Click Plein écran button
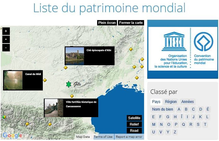 click(107, 23)
